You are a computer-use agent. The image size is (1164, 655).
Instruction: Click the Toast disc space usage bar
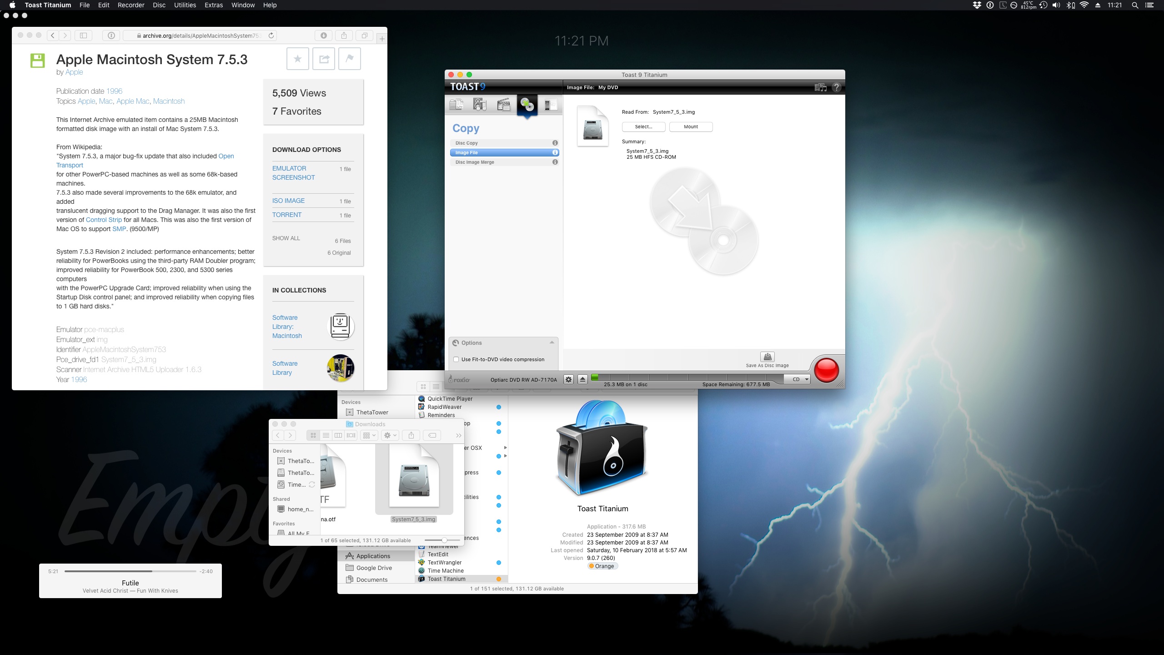click(x=687, y=378)
